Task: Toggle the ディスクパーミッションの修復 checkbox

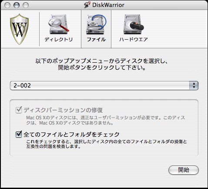Action: [19, 110]
